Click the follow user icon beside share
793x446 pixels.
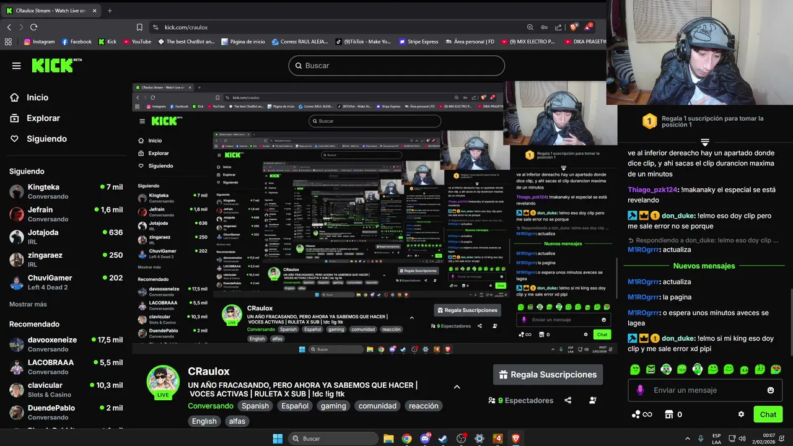pos(593,400)
